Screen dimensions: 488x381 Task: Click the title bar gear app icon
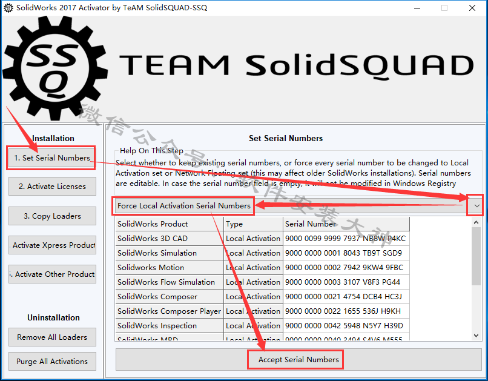[x=8, y=8]
